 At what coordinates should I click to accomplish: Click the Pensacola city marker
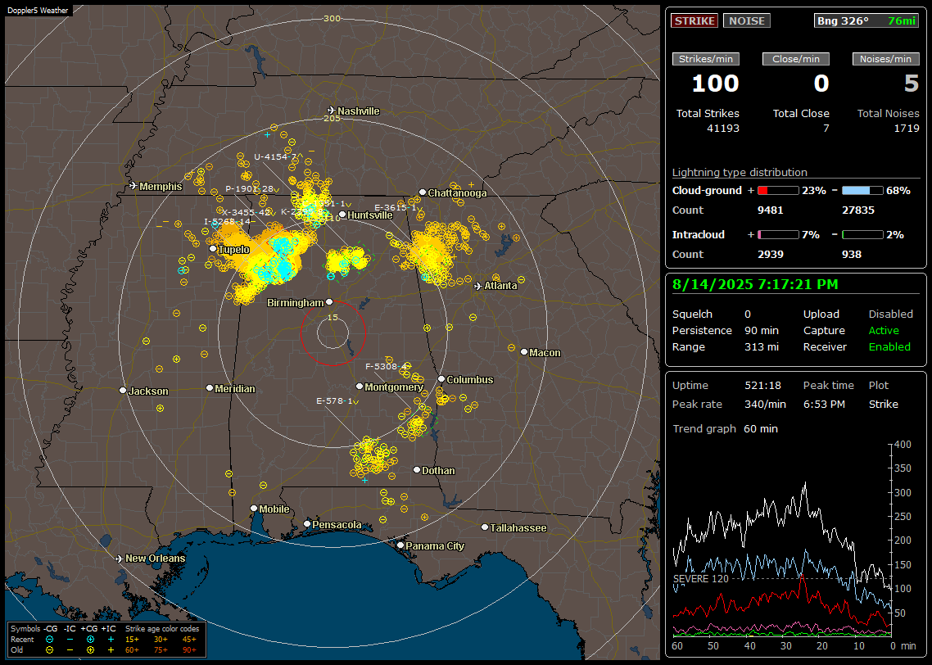point(307,523)
